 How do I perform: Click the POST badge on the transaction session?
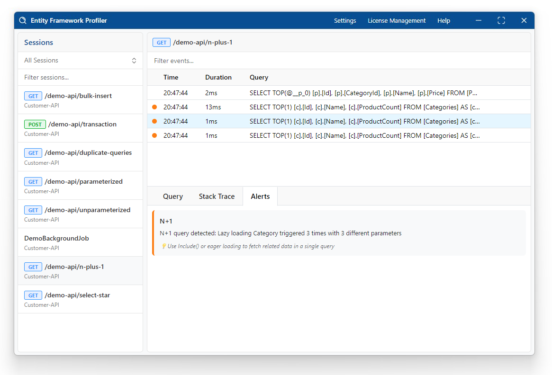tap(35, 124)
